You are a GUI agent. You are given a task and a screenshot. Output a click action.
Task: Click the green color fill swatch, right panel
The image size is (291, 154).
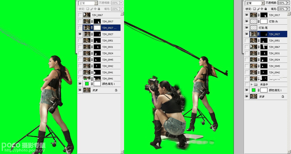click(x=253, y=90)
